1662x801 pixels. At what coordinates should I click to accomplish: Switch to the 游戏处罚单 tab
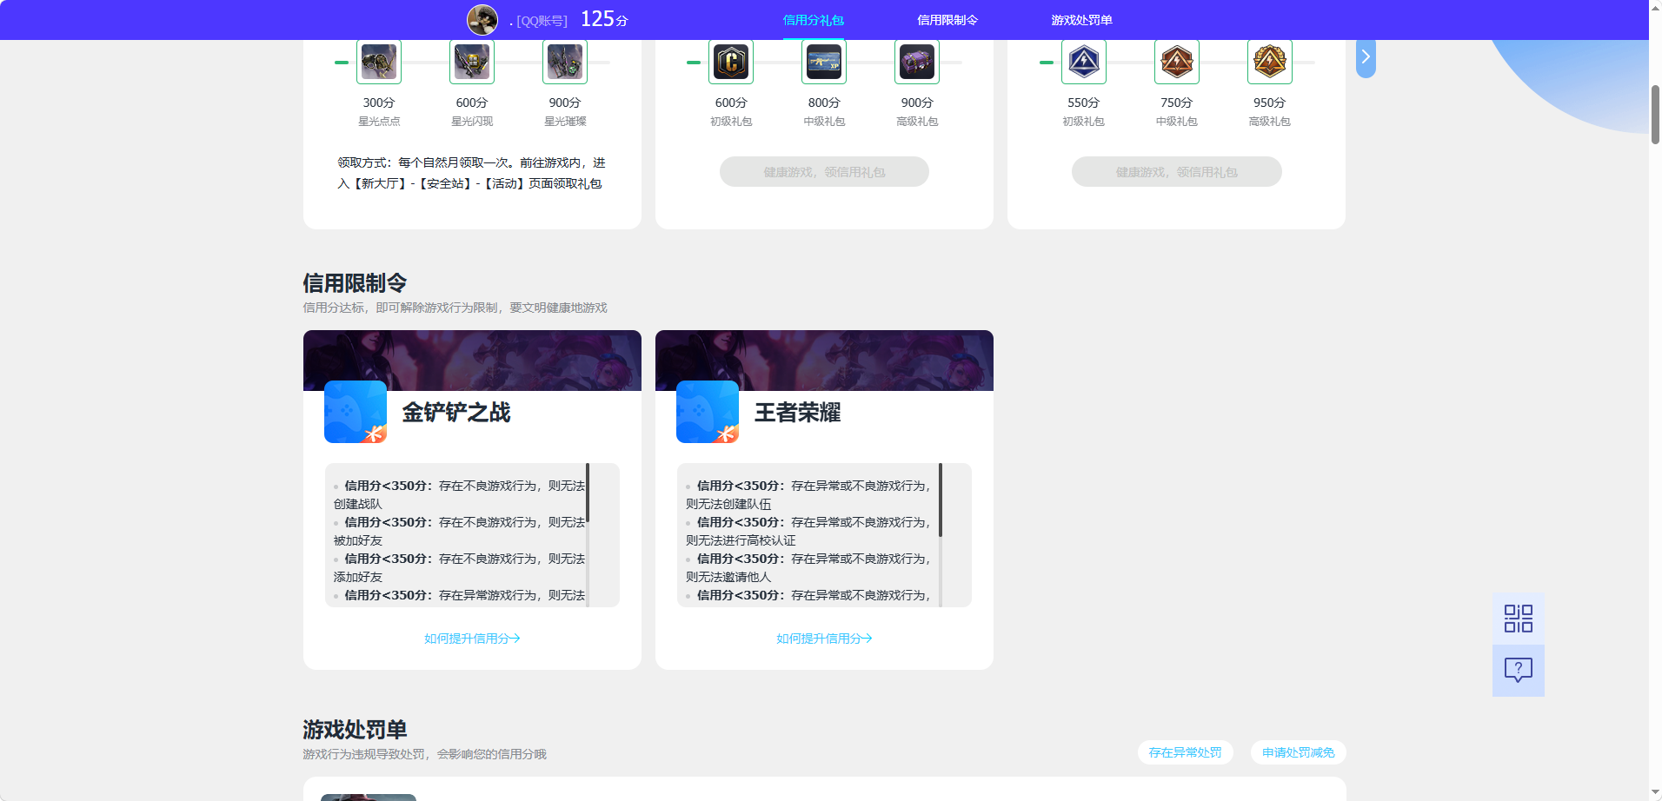click(x=1081, y=20)
